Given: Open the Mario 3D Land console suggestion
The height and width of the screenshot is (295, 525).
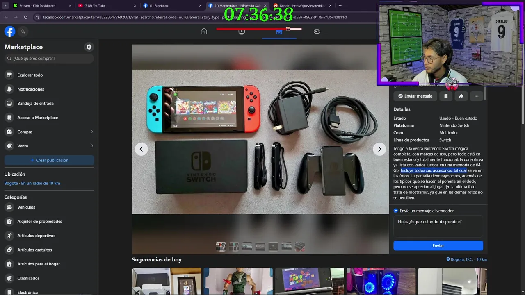Looking at the screenshot, I should point(310,281).
